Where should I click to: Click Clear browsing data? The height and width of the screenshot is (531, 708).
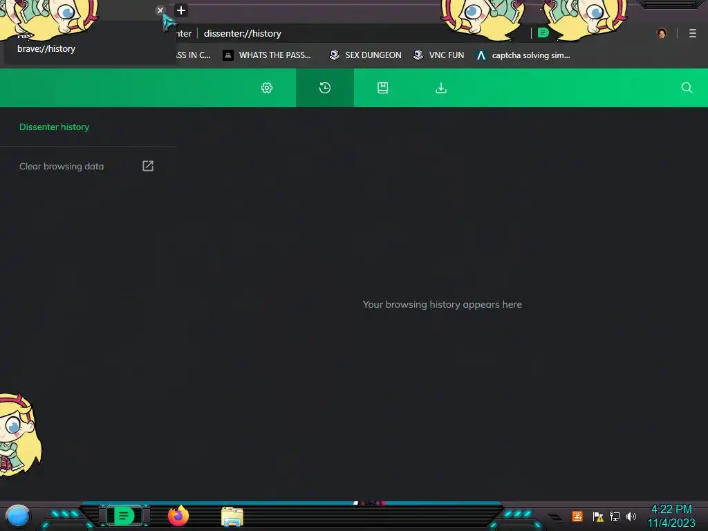click(x=62, y=166)
